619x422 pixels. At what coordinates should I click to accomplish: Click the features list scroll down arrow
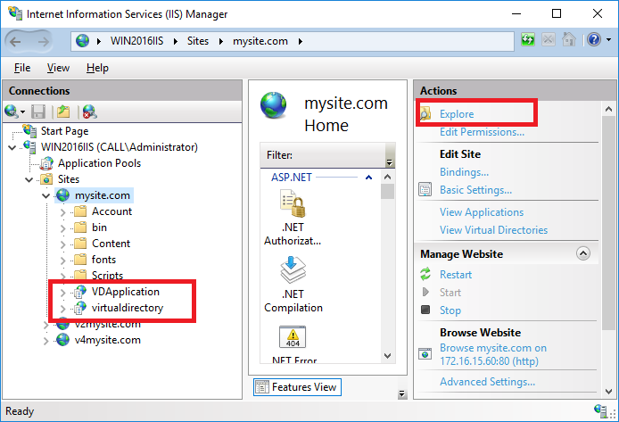coord(387,356)
